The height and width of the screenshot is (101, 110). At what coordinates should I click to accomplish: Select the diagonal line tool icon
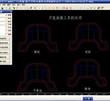pos(78,8)
